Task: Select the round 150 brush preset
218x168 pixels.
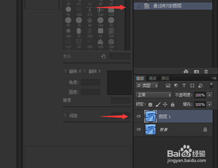Action: (x=100, y=22)
